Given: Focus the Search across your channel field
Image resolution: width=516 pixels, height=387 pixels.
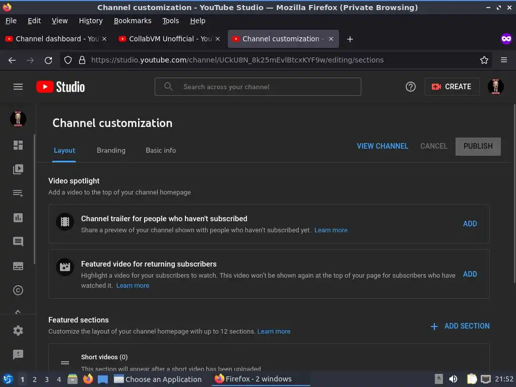Looking at the screenshot, I should 257,87.
